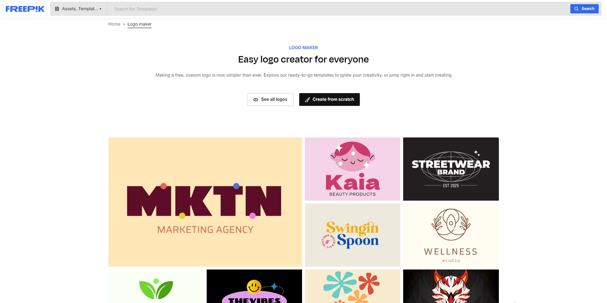Click the brush icon on Create from scratch

tap(306, 99)
